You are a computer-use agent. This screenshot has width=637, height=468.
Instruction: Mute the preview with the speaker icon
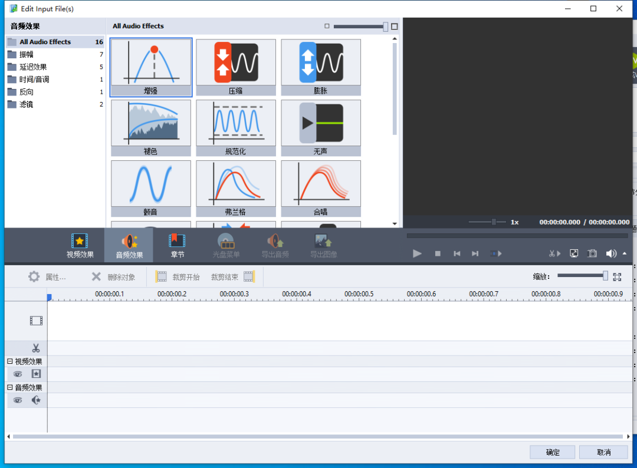tap(611, 253)
